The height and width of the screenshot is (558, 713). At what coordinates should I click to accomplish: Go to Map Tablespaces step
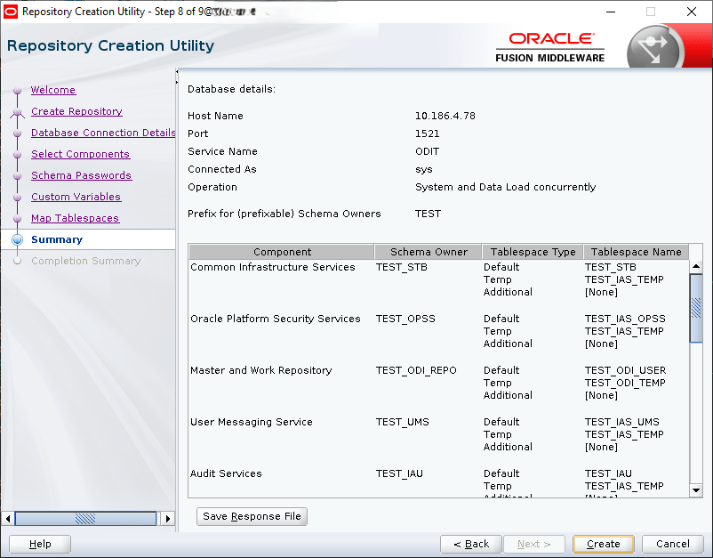[75, 218]
